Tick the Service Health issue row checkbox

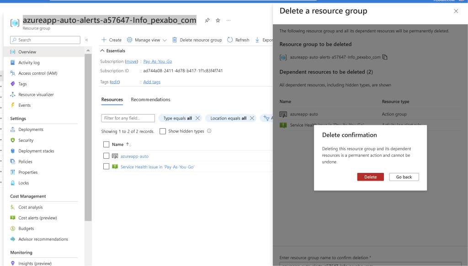click(x=106, y=166)
